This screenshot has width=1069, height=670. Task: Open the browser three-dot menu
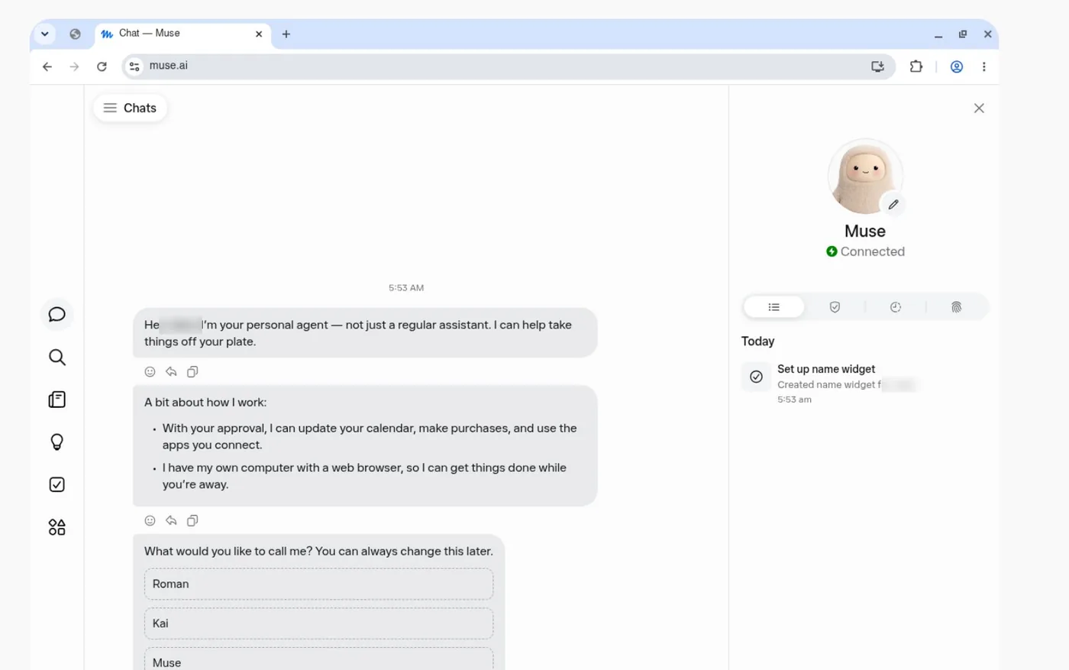(983, 66)
